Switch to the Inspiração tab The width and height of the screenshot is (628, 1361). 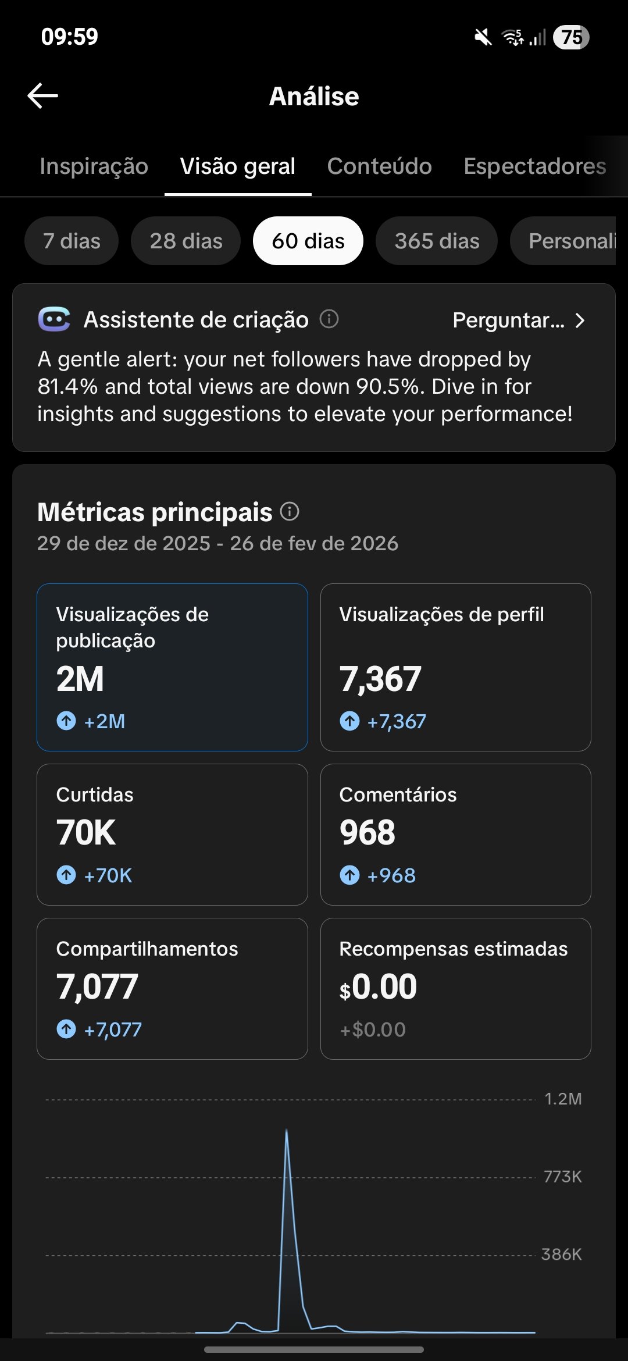click(x=94, y=166)
